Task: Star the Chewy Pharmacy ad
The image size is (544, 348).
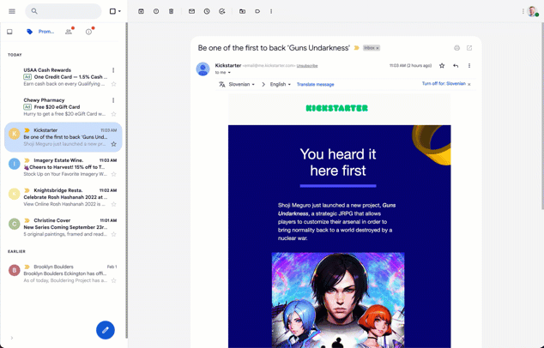Action: [x=113, y=114]
